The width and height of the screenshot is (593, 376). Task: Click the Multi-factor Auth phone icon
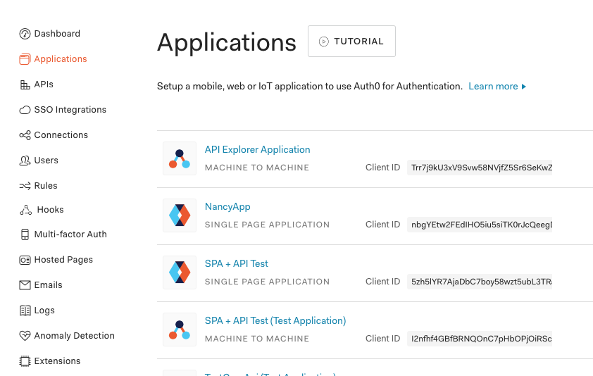(x=25, y=234)
